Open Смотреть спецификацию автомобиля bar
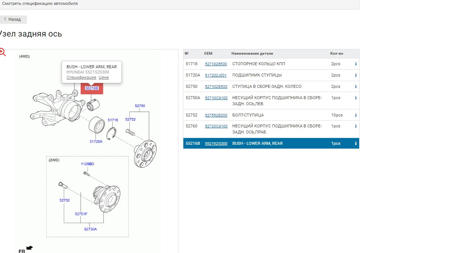Viewport: 455px width, 253px height. coord(40,3)
